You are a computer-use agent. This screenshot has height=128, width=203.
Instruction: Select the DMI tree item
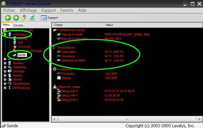pos(20,43)
